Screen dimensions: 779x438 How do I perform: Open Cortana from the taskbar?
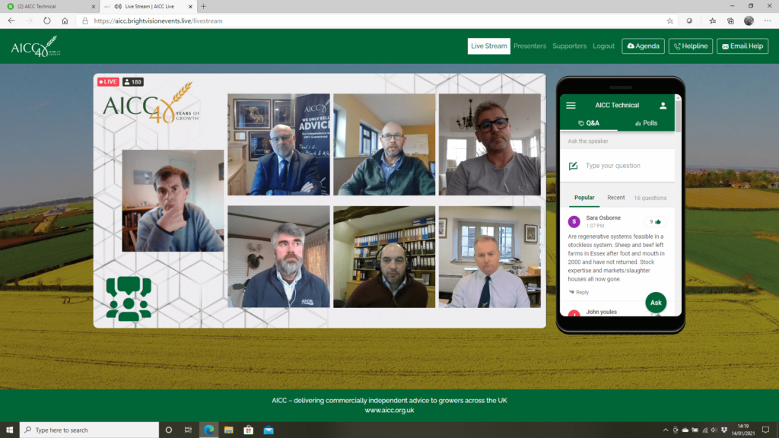(169, 430)
